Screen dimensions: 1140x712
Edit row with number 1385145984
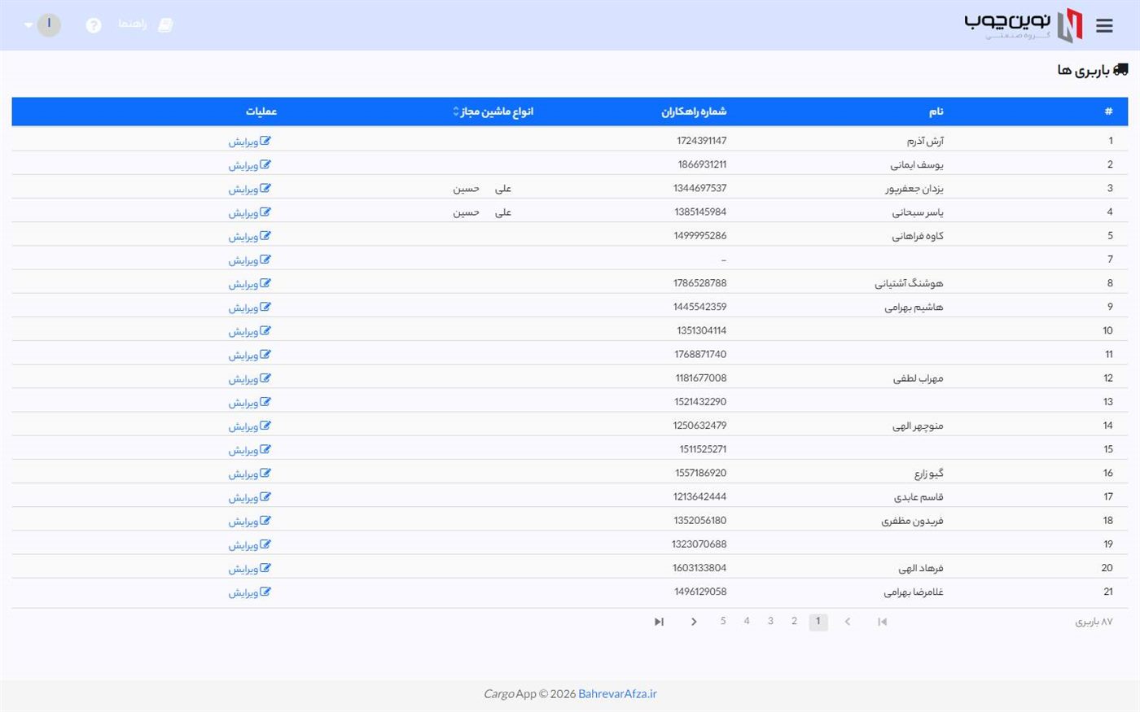point(249,212)
